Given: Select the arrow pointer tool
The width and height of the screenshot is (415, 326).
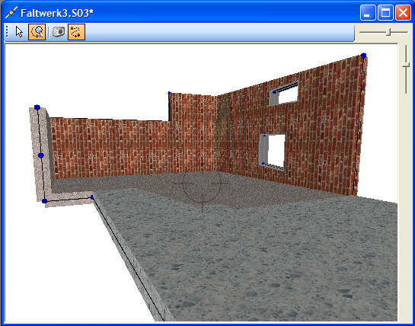Looking at the screenshot, I should click(19, 32).
